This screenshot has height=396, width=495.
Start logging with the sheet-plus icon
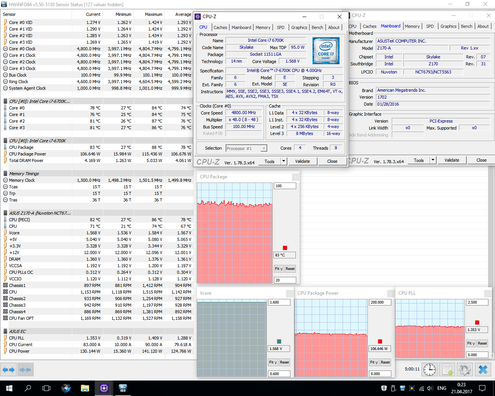click(x=447, y=370)
